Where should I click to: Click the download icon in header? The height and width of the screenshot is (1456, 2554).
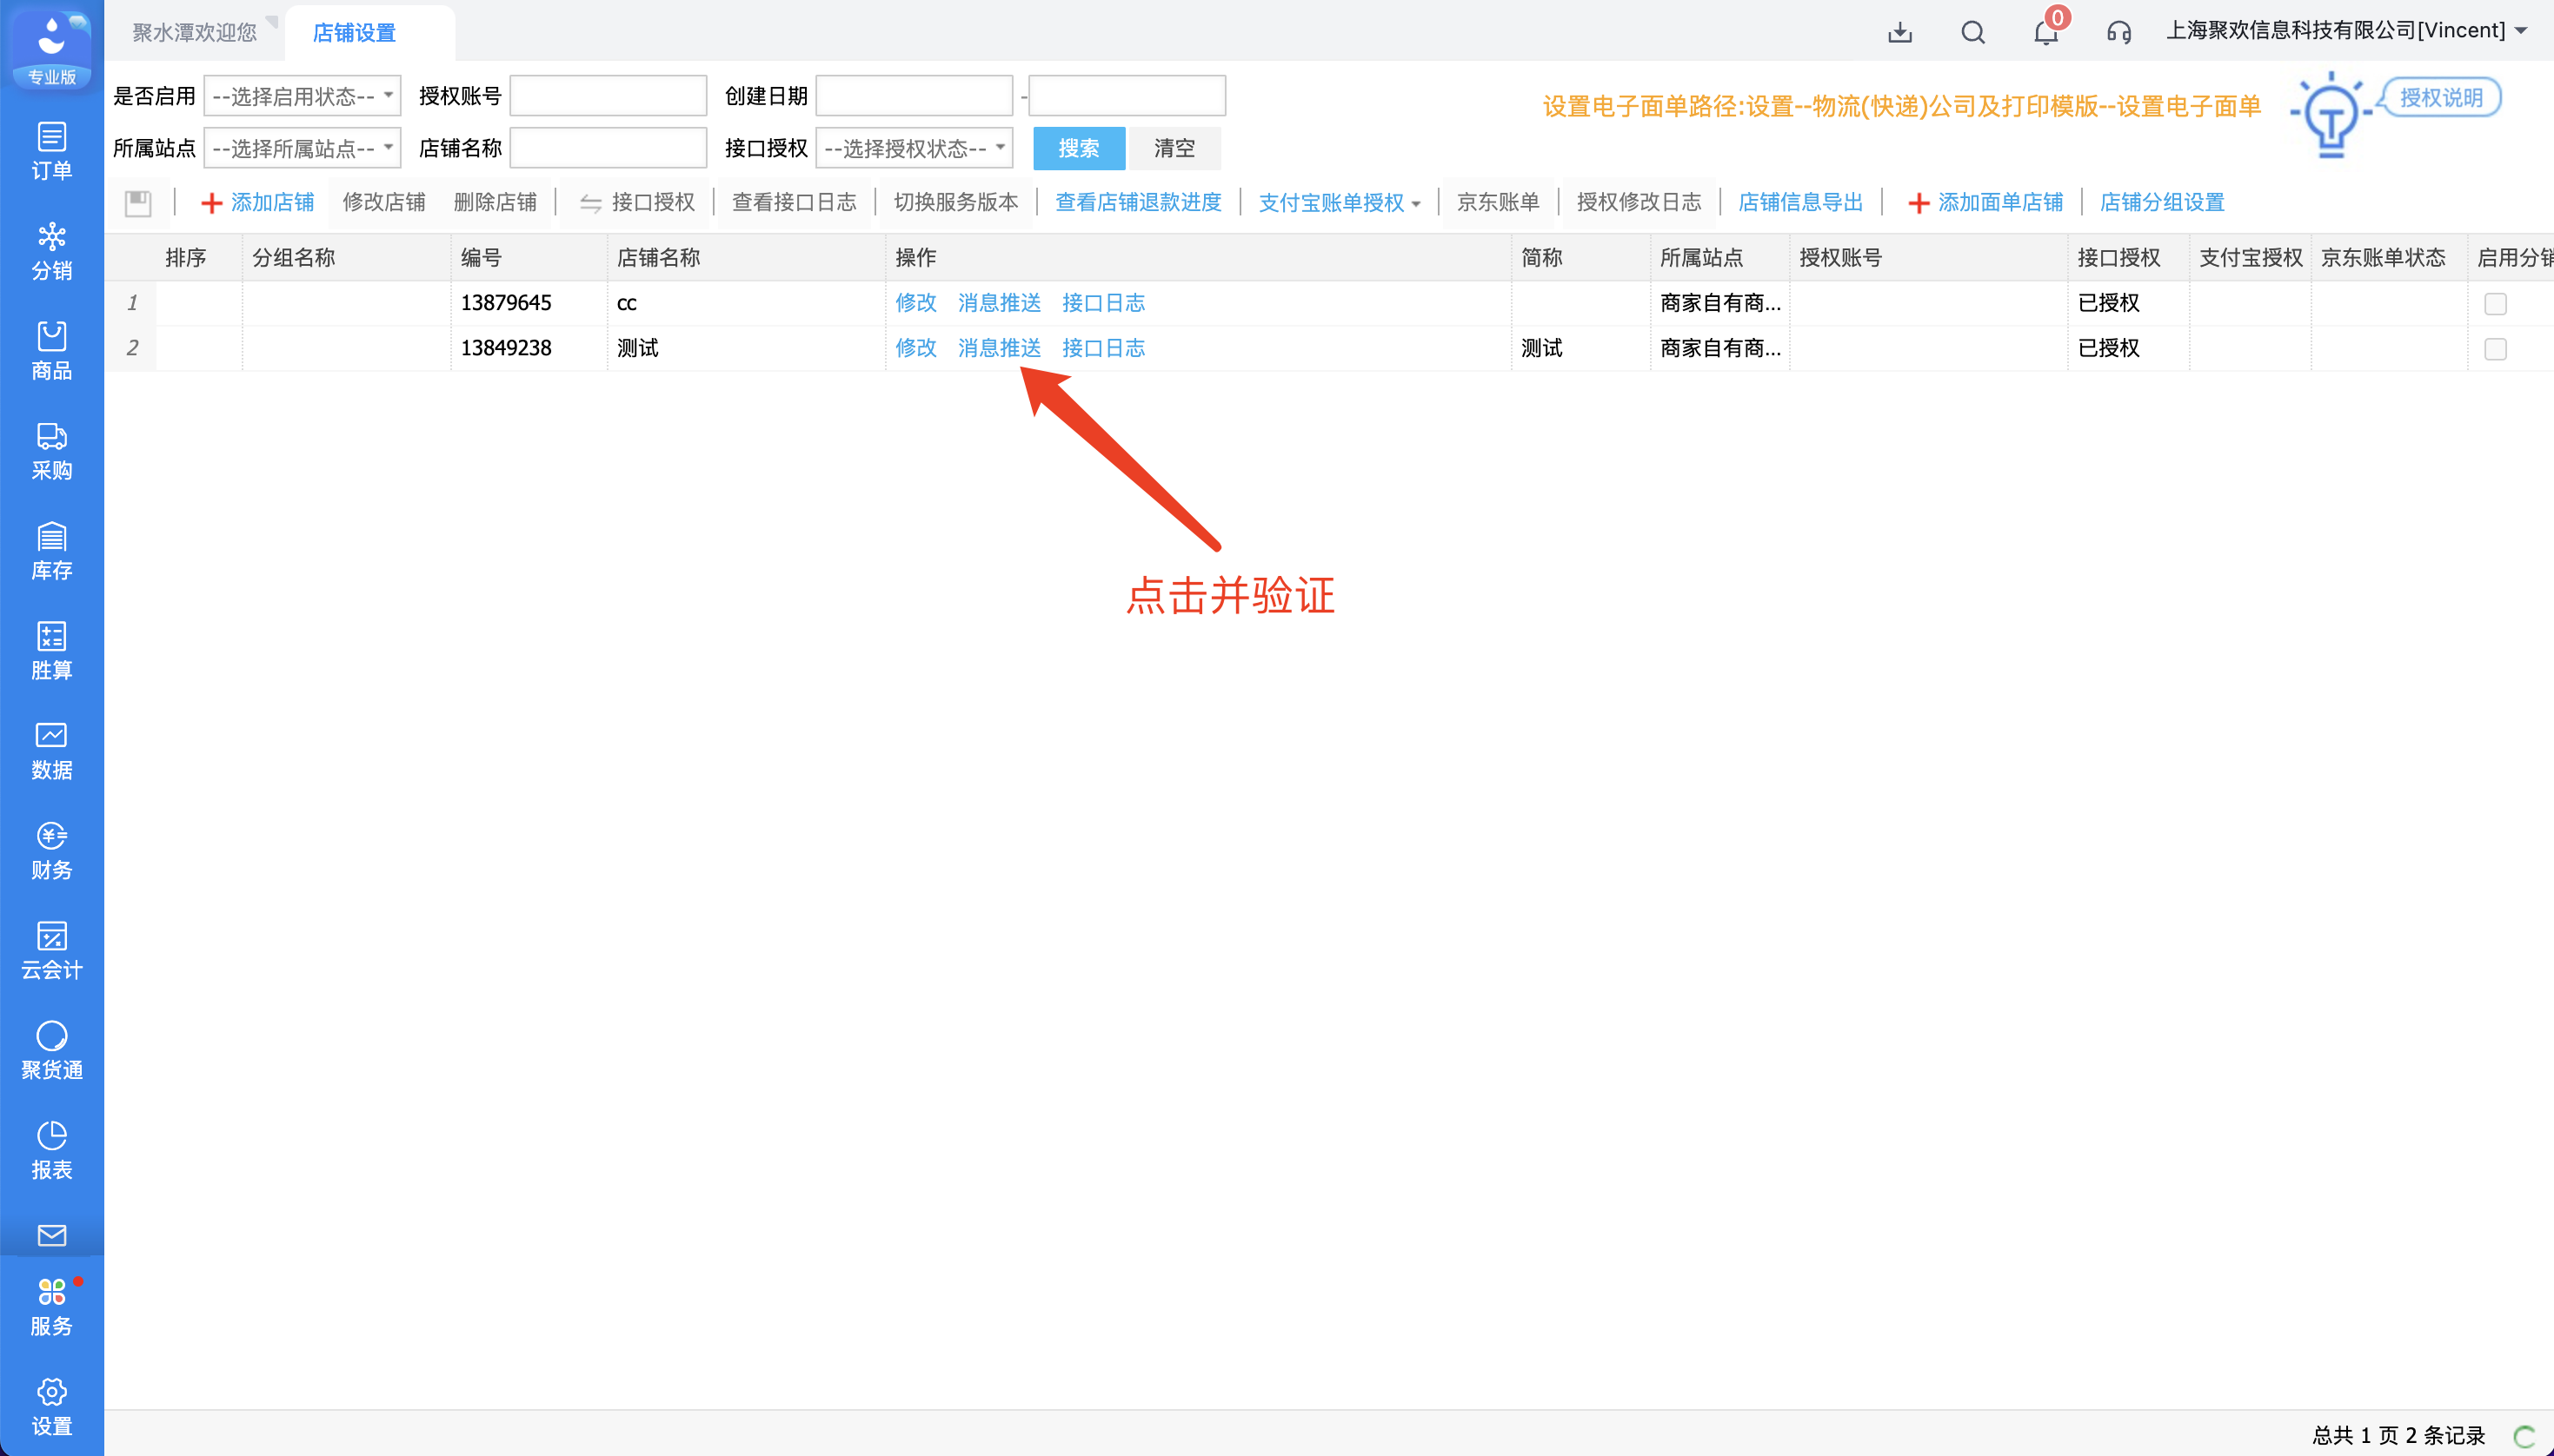pos(1899,32)
